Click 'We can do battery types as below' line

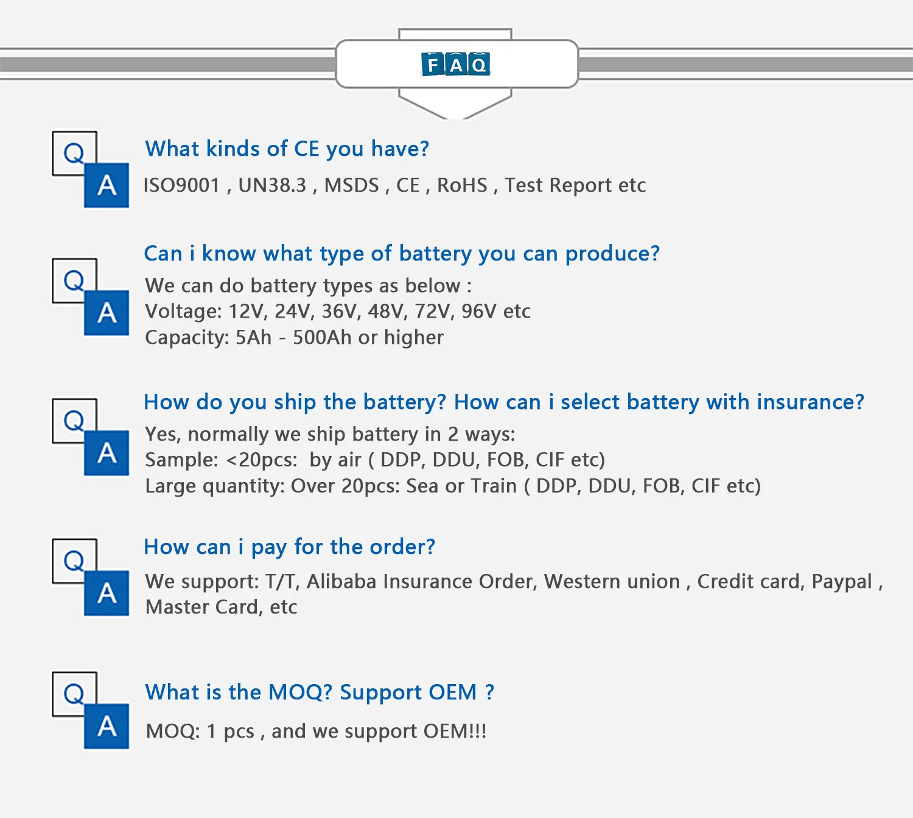(309, 286)
